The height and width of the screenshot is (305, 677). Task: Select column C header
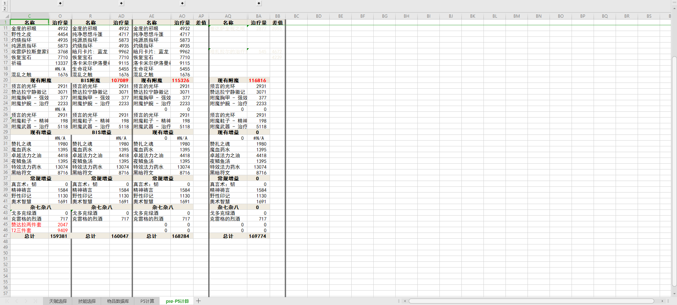coord(29,16)
